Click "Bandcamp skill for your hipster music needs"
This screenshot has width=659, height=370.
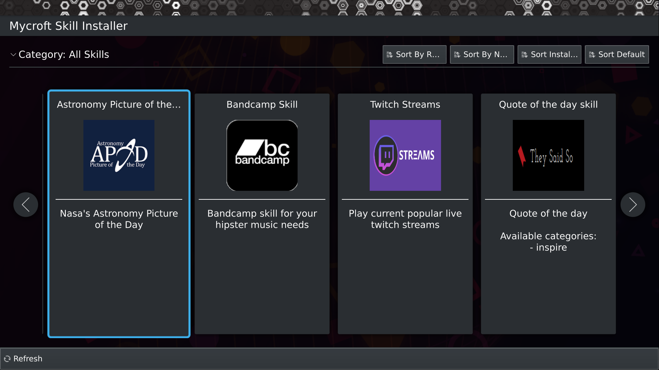pyautogui.click(x=262, y=219)
